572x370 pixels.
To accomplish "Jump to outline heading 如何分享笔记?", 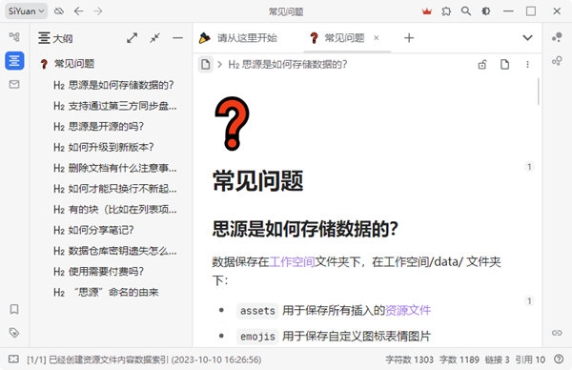I will (x=93, y=230).
